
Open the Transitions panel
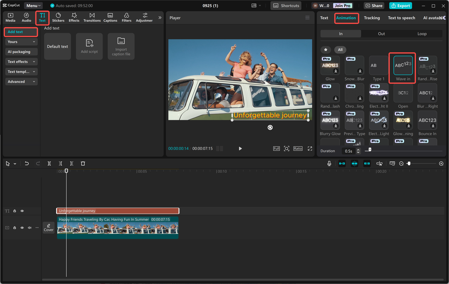92,18
